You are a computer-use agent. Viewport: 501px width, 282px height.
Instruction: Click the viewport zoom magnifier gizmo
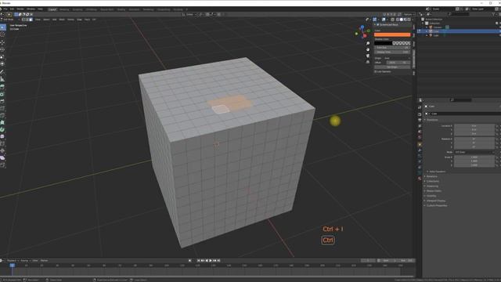tap(368, 44)
